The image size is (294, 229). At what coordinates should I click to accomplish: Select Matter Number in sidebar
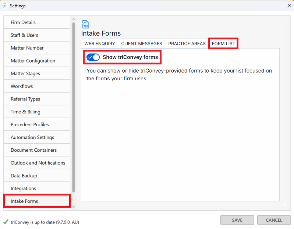click(x=37, y=48)
